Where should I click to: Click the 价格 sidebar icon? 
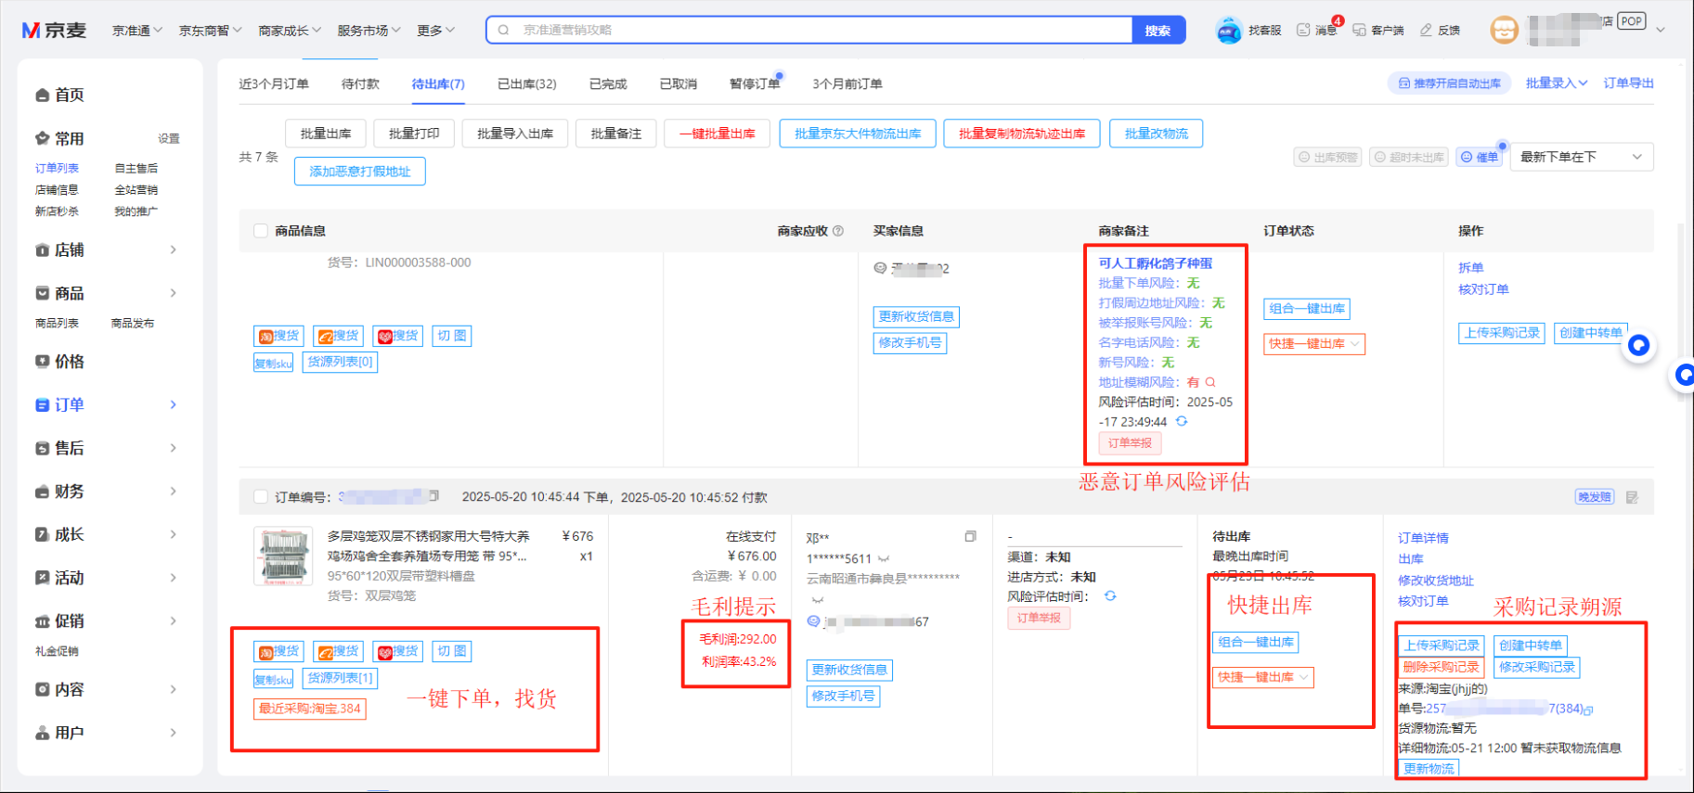pos(42,361)
